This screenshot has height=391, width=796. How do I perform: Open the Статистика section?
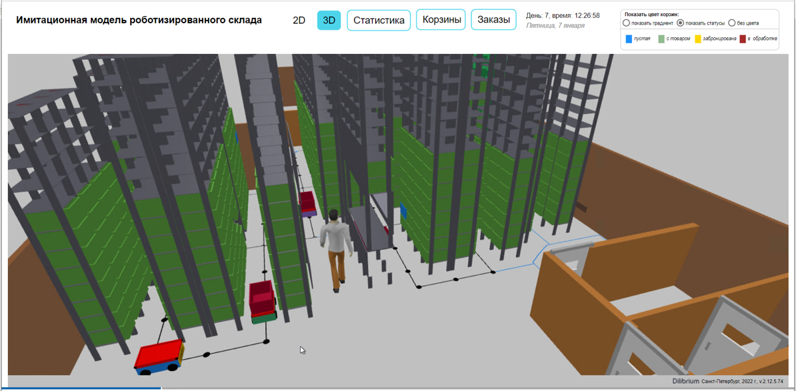tap(379, 20)
